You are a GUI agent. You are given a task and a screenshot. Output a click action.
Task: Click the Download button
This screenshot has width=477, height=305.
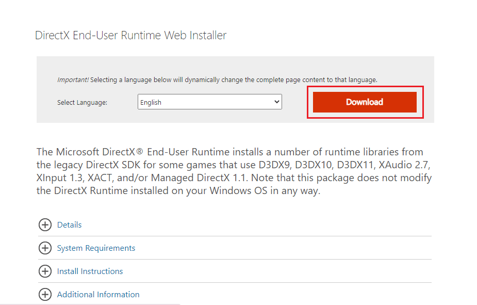click(365, 102)
